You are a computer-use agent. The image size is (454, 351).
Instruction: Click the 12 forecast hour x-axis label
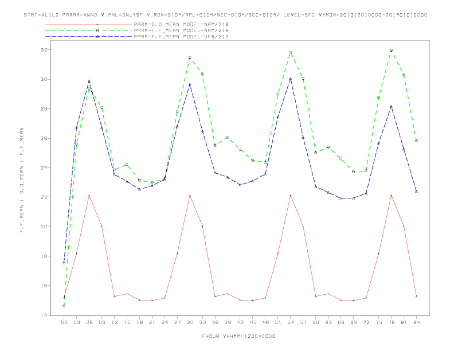pyautogui.click(x=115, y=322)
